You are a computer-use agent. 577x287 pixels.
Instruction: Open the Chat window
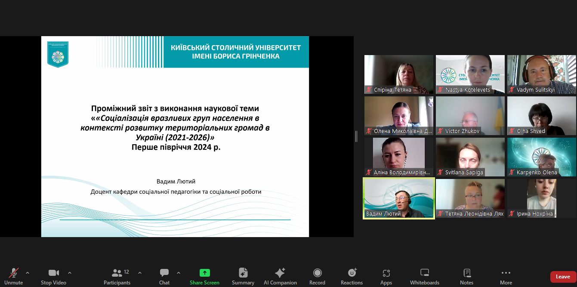pos(164,276)
